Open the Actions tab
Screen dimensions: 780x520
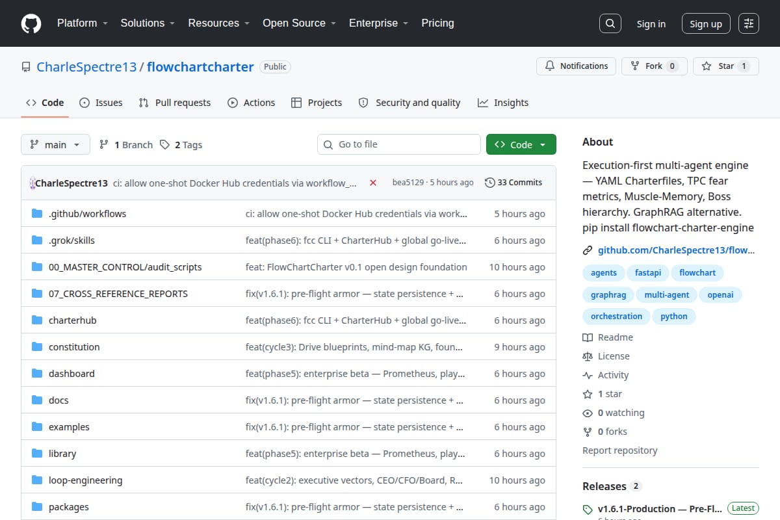[x=252, y=103]
